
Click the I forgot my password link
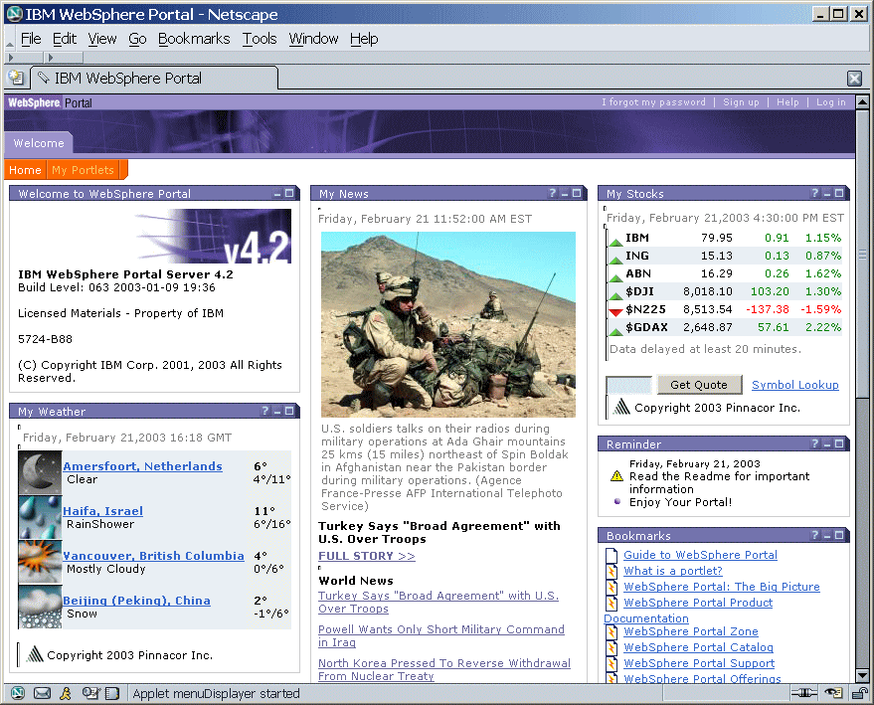[x=653, y=102]
